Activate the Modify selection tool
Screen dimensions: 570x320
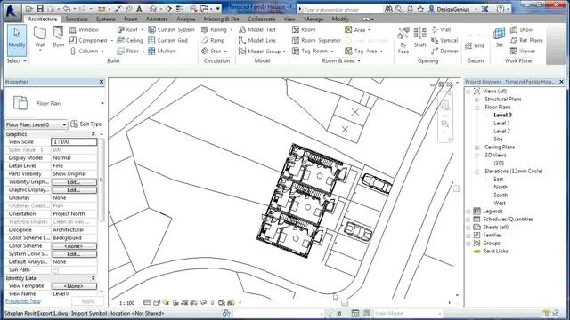tap(17, 40)
